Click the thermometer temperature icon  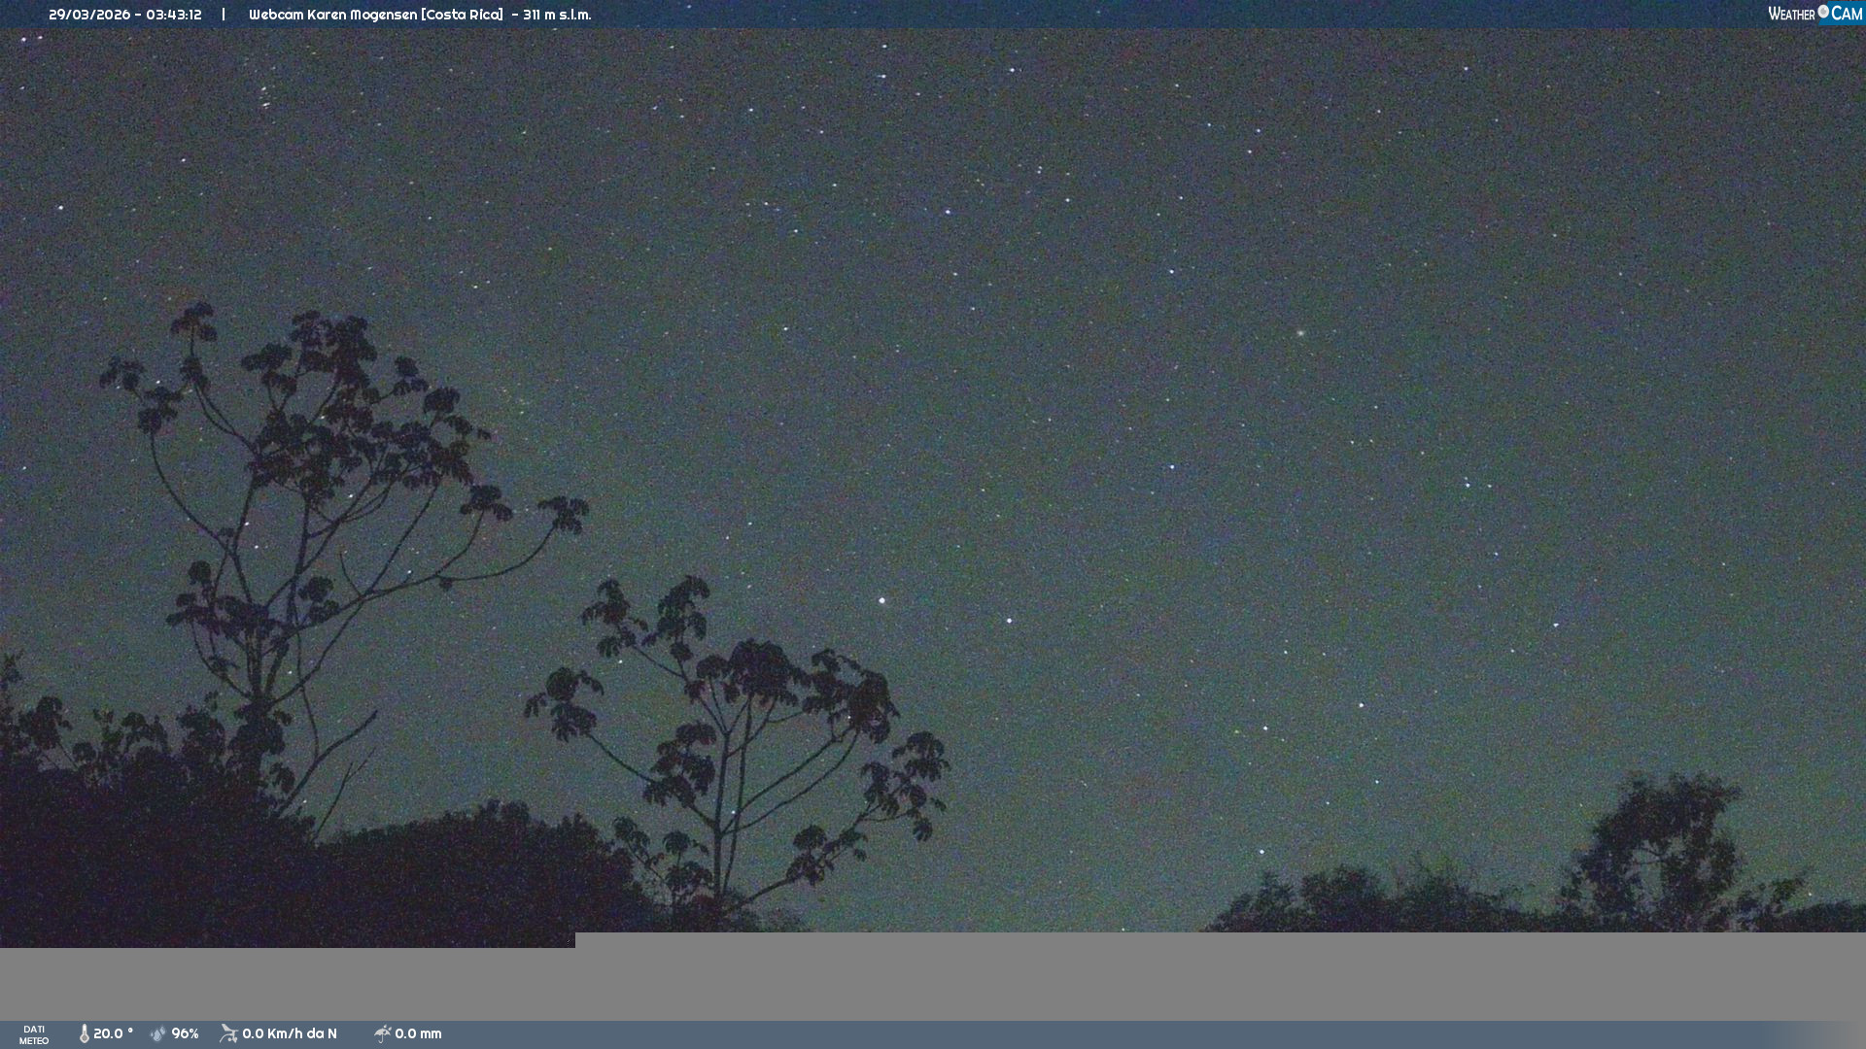pyautogui.click(x=85, y=1033)
